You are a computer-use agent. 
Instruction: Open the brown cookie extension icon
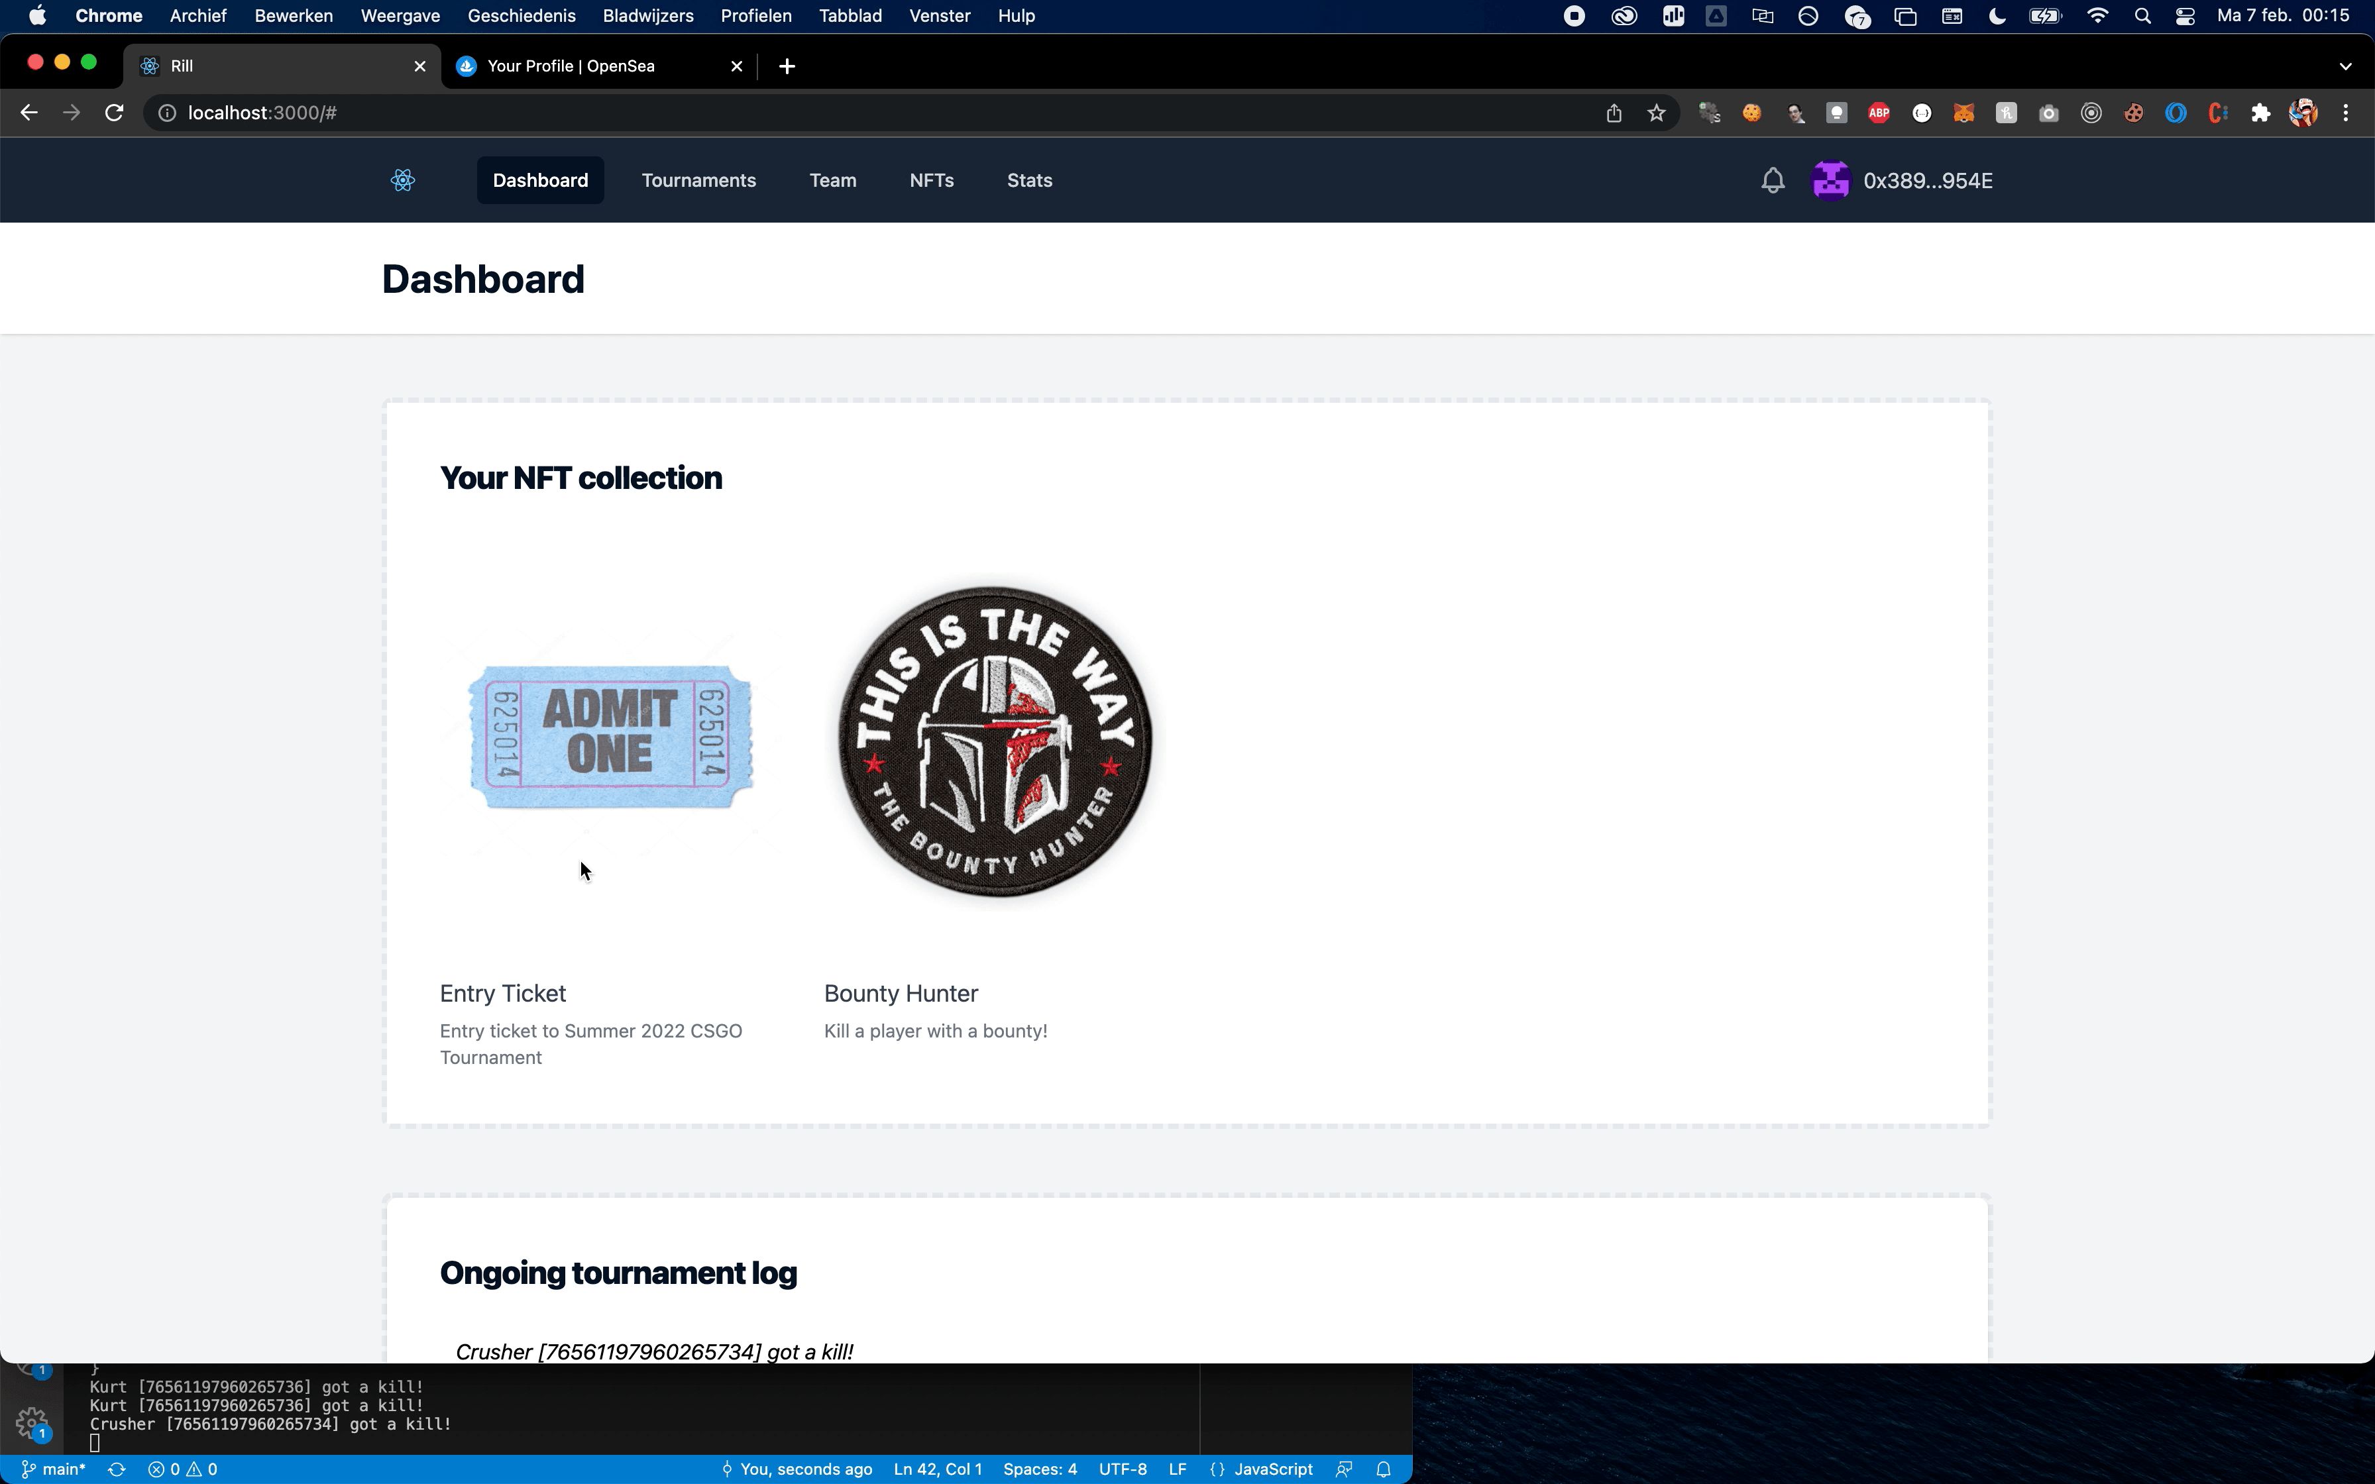coord(2134,113)
